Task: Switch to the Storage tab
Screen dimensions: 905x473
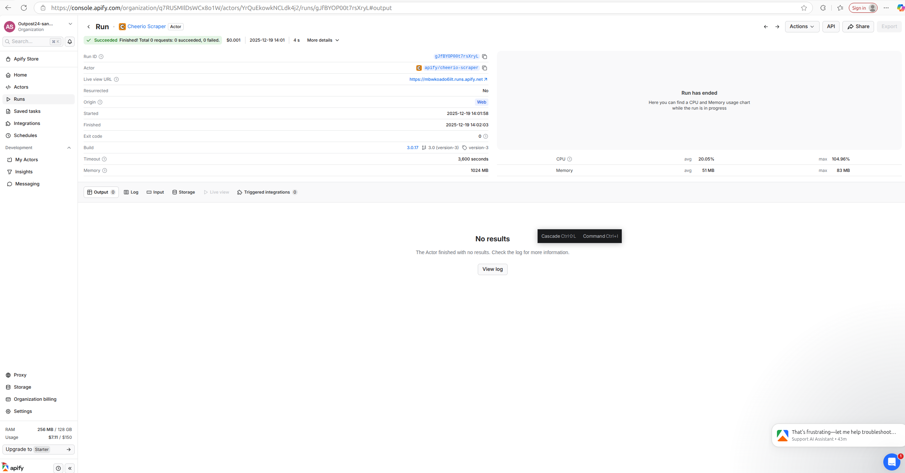Action: (x=184, y=192)
